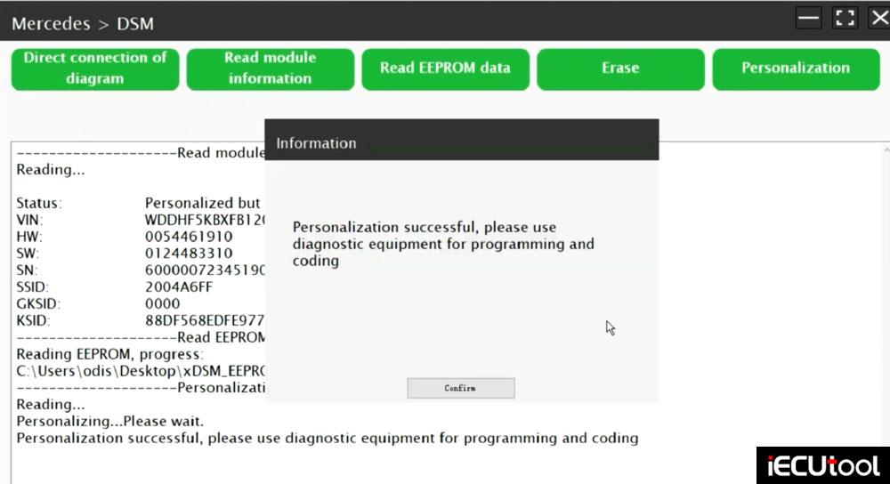The height and width of the screenshot is (484, 890).
Task: Click Read module information button
Action: point(271,69)
